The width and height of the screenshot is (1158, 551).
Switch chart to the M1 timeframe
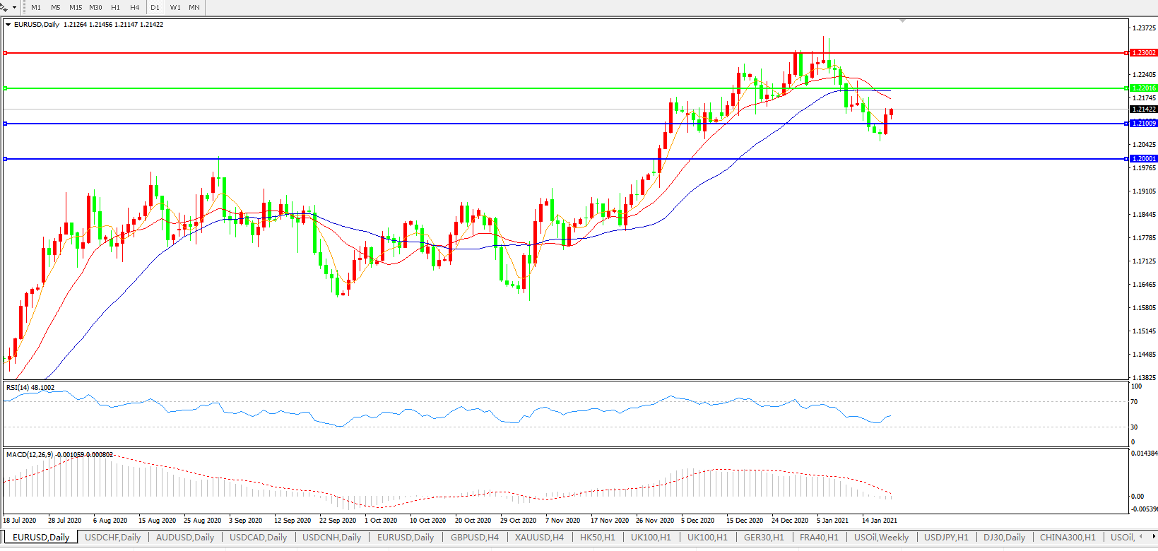click(36, 8)
